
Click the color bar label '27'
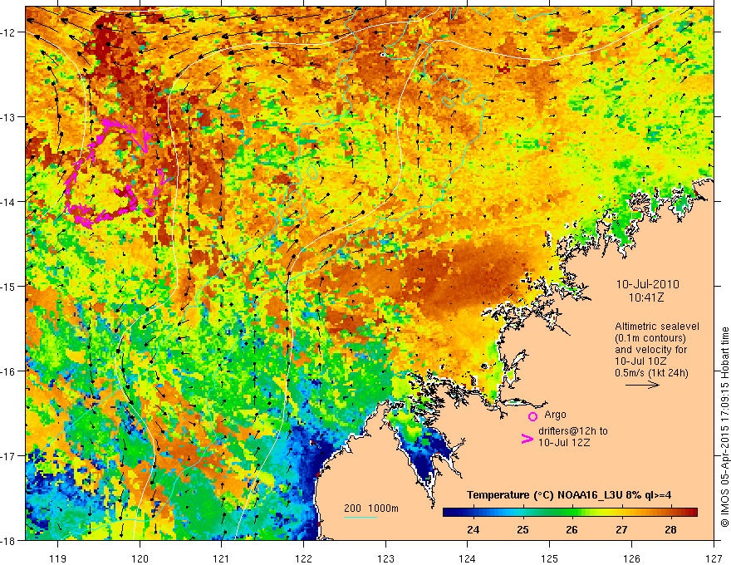click(x=621, y=530)
